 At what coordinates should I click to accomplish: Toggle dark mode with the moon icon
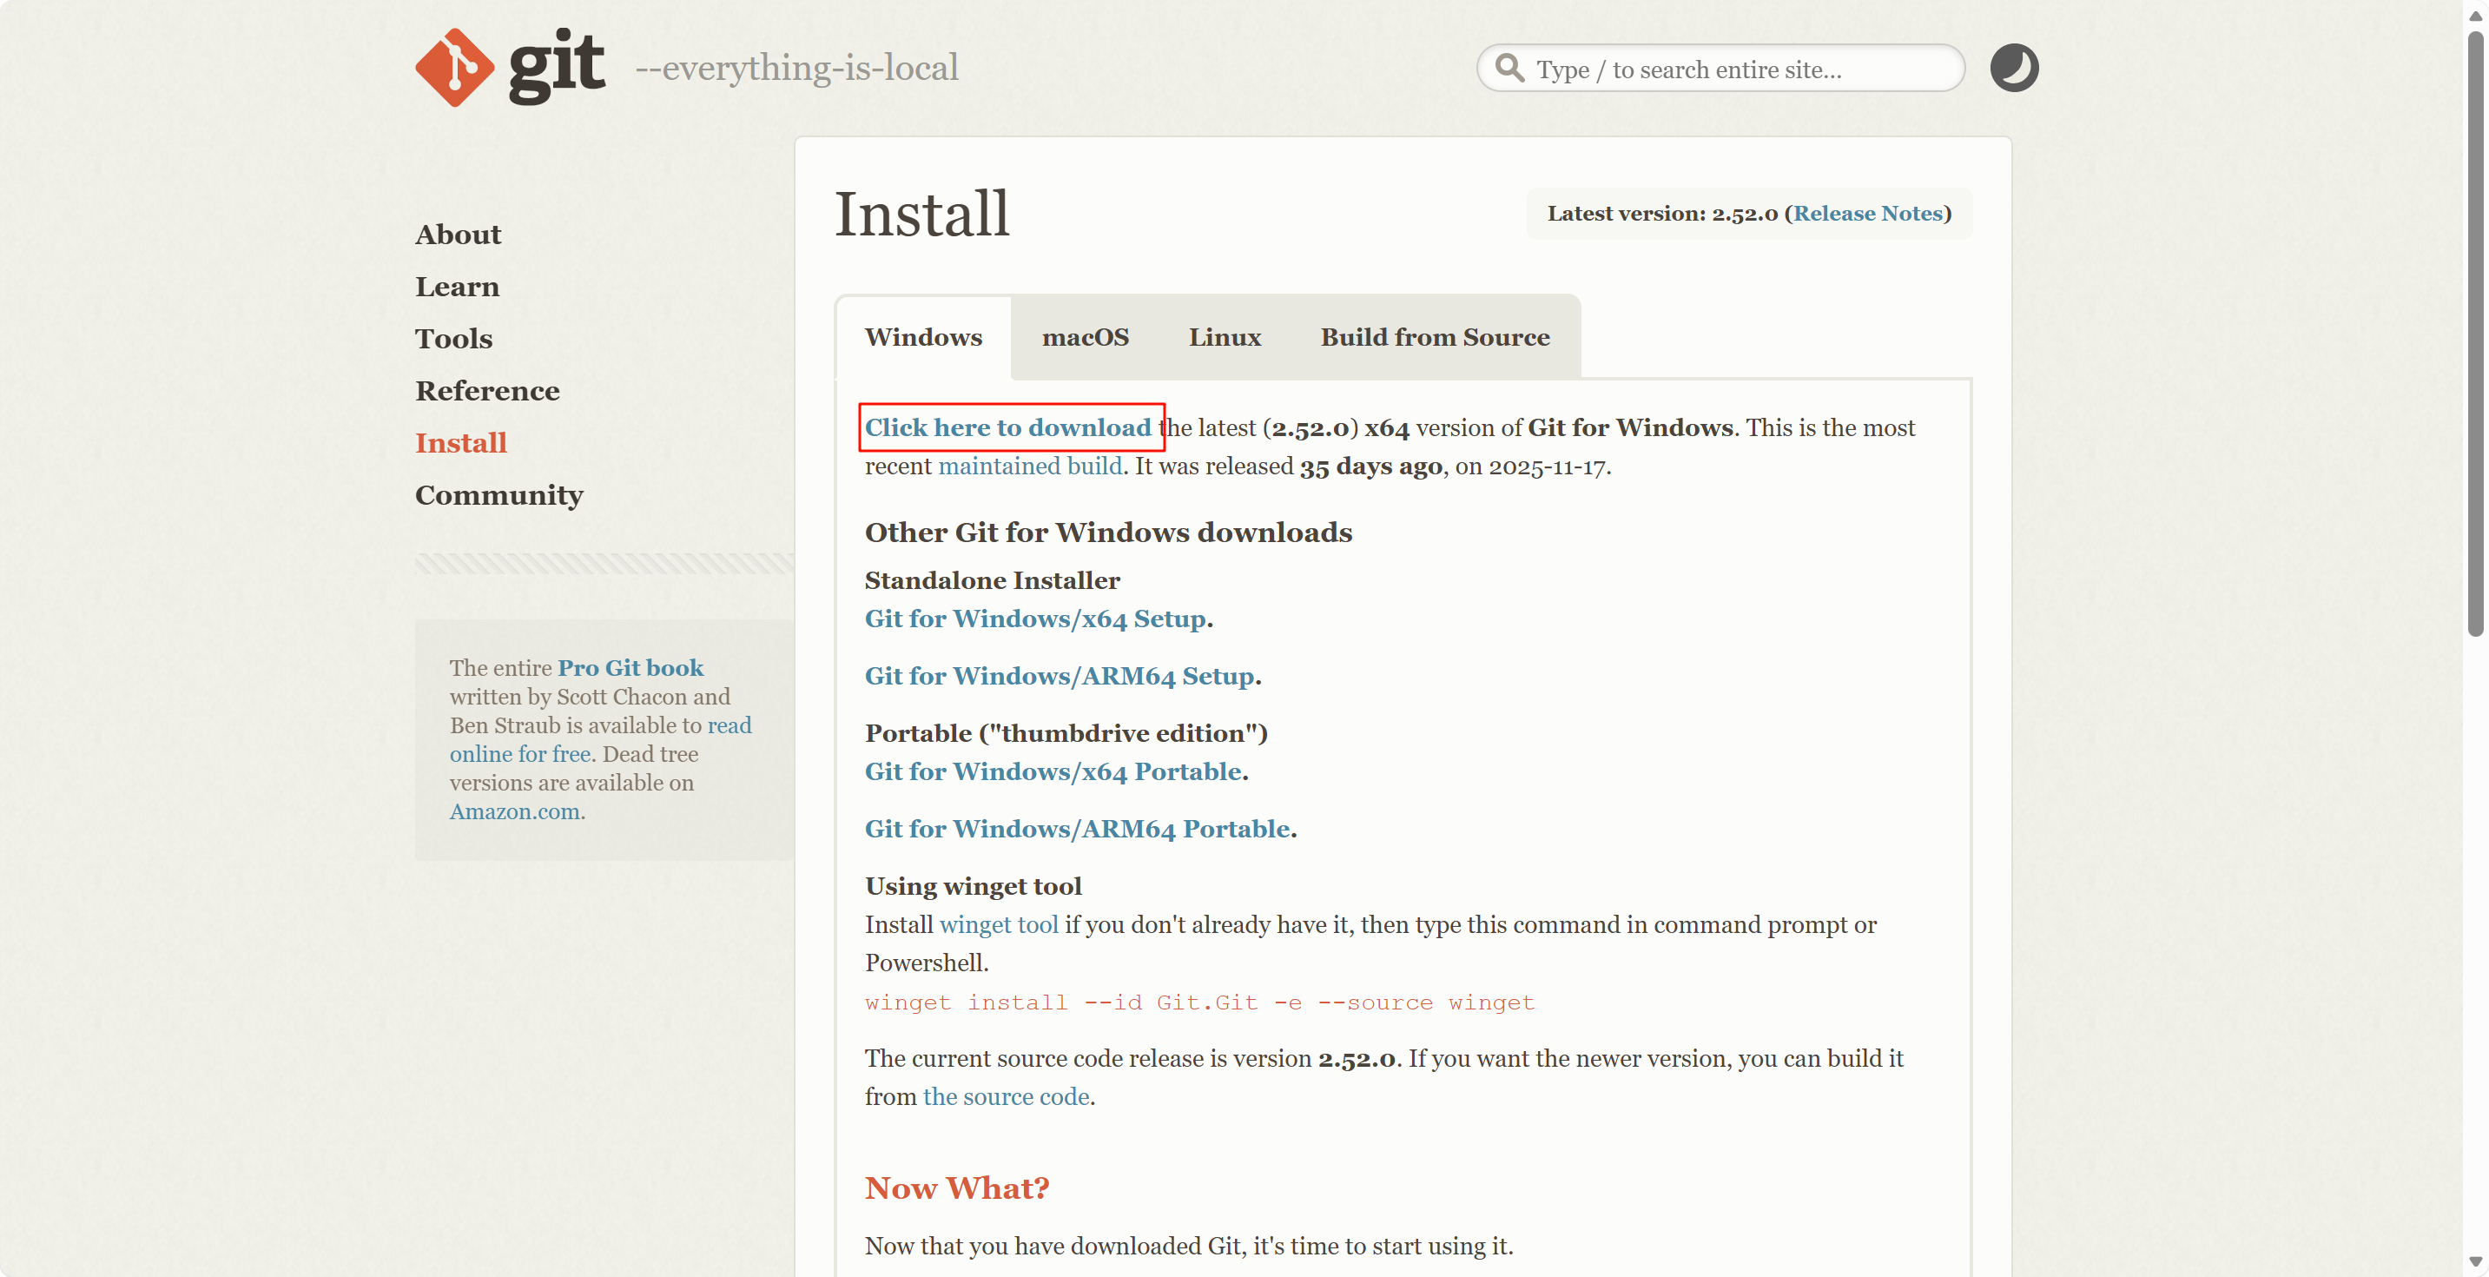click(2014, 68)
